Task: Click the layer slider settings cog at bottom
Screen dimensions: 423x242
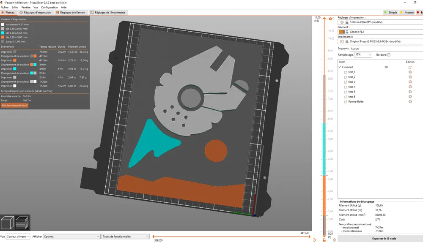Action: pos(335,240)
